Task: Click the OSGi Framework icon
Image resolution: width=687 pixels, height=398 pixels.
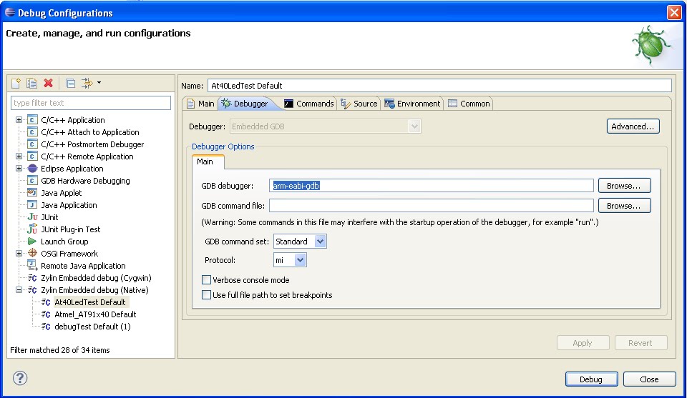Action: coord(32,253)
